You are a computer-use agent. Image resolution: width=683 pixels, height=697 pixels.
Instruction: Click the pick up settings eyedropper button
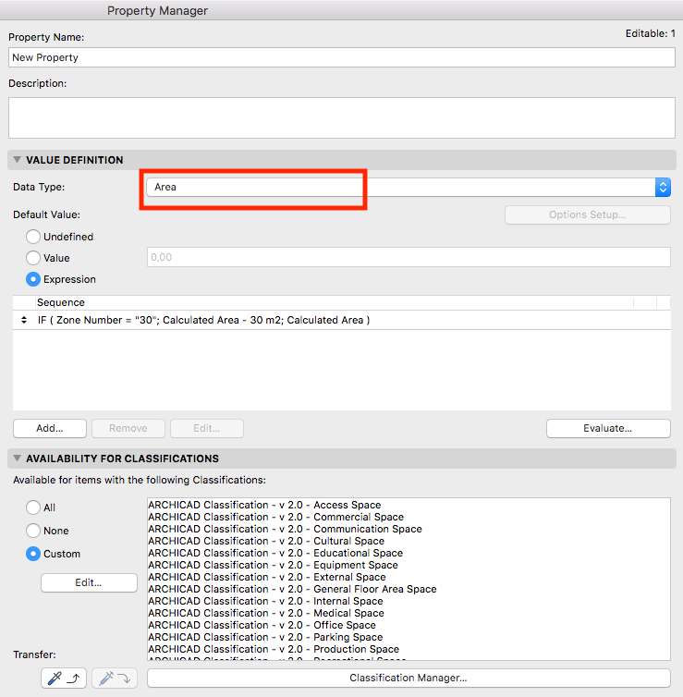64,678
